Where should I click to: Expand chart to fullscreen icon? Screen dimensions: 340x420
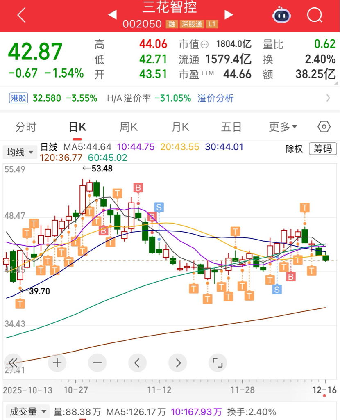point(218,363)
